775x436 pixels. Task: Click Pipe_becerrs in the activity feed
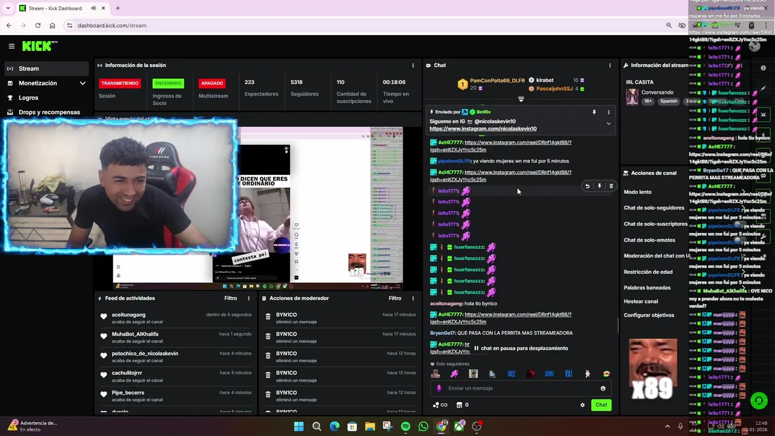click(128, 392)
